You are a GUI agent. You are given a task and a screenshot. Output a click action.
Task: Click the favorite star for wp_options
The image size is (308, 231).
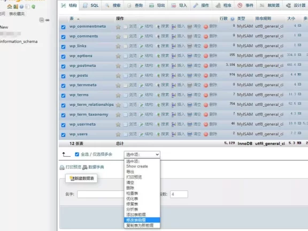coord(118,56)
